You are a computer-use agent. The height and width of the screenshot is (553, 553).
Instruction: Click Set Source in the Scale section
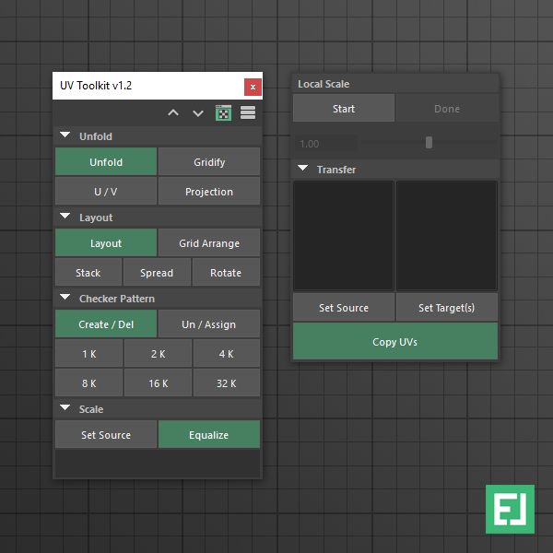(x=106, y=434)
